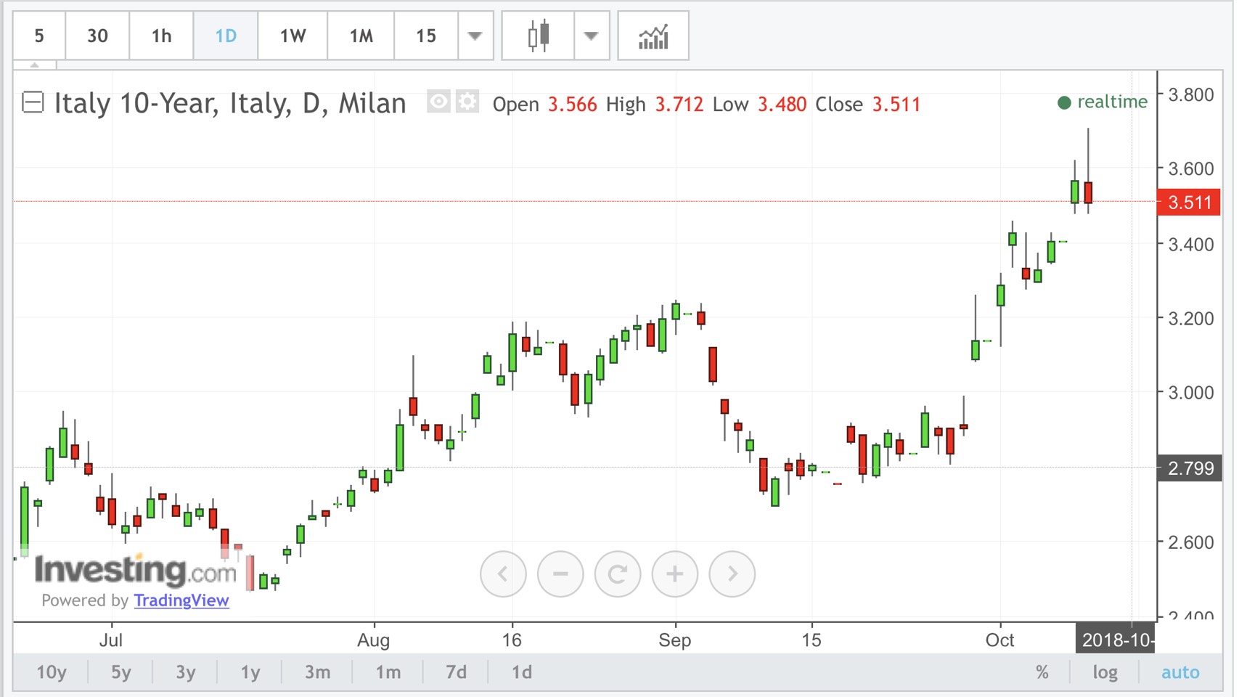1239x697 pixels.
Task: Toggle series visibility eye icon
Action: tap(438, 102)
